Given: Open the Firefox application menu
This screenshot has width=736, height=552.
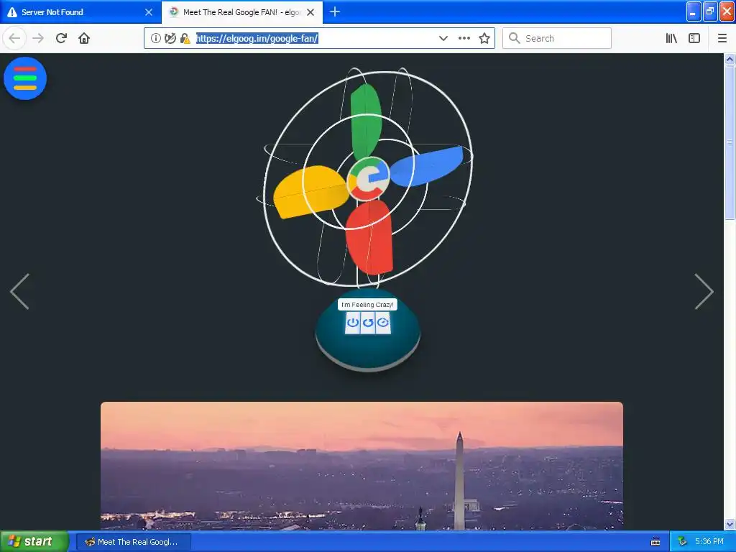Looking at the screenshot, I should pyautogui.click(x=722, y=38).
